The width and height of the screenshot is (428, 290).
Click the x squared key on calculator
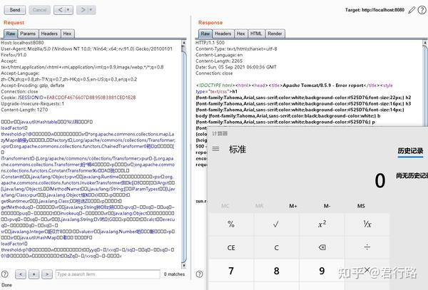click(x=322, y=224)
